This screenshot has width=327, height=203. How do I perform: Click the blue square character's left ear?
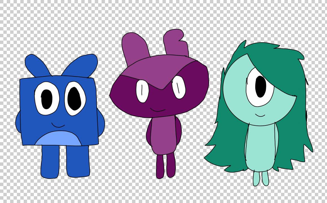36,65
